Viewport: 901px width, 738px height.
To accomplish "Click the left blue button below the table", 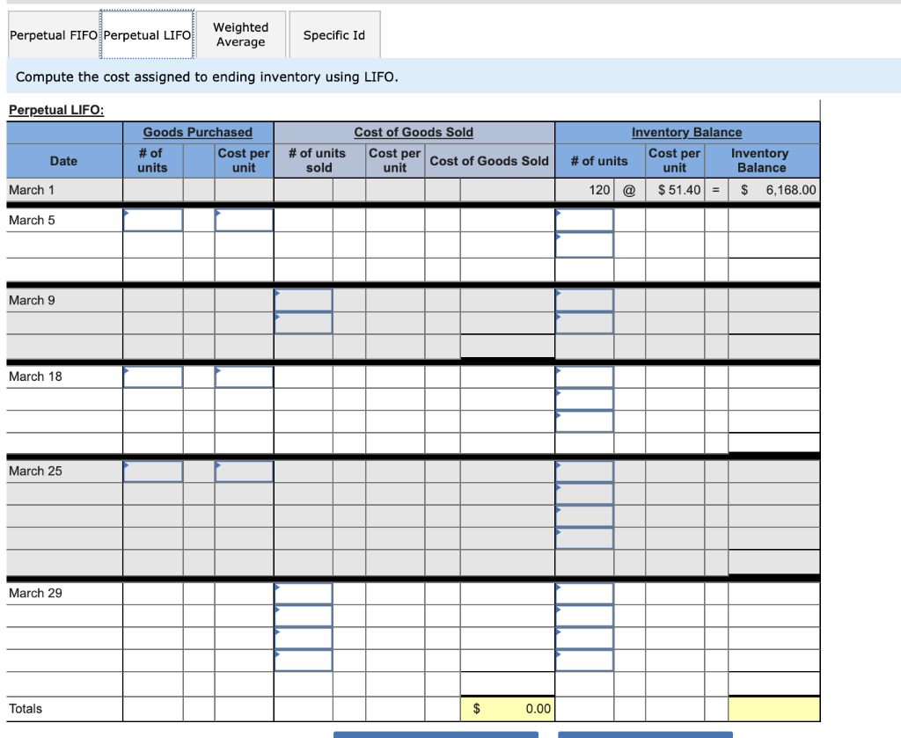I will point(436,734).
